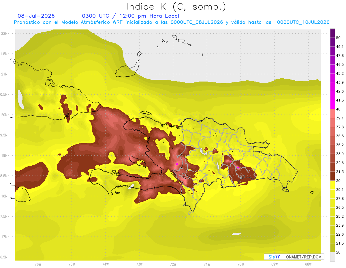Click the color bar label "50"
Viewport: 346px width, 268px height.
(x=339, y=38)
